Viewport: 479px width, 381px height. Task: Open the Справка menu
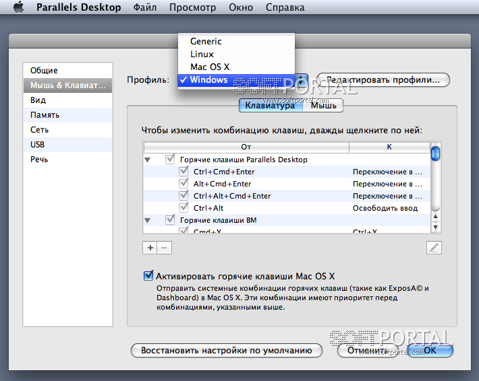coord(285,7)
